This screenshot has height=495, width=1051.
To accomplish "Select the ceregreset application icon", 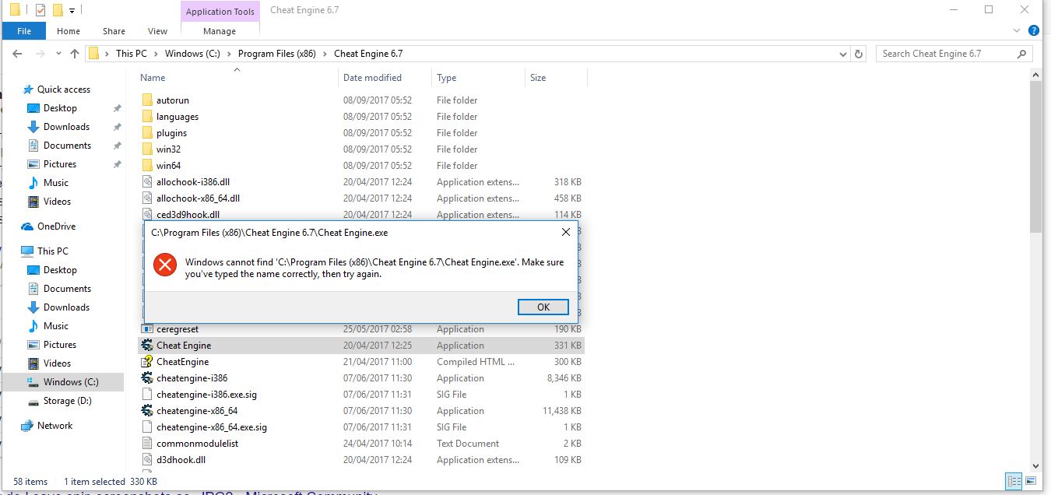I will point(147,329).
